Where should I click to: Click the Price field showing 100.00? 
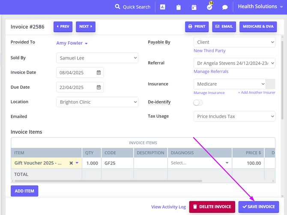(x=248, y=163)
